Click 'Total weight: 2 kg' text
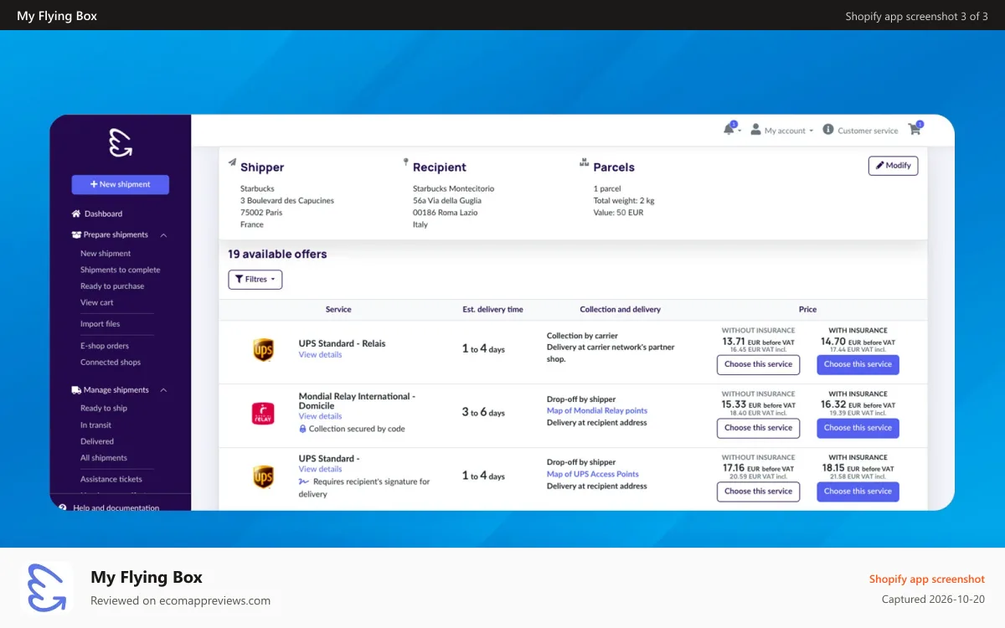Screen dimensions: 1005x628 coord(624,201)
